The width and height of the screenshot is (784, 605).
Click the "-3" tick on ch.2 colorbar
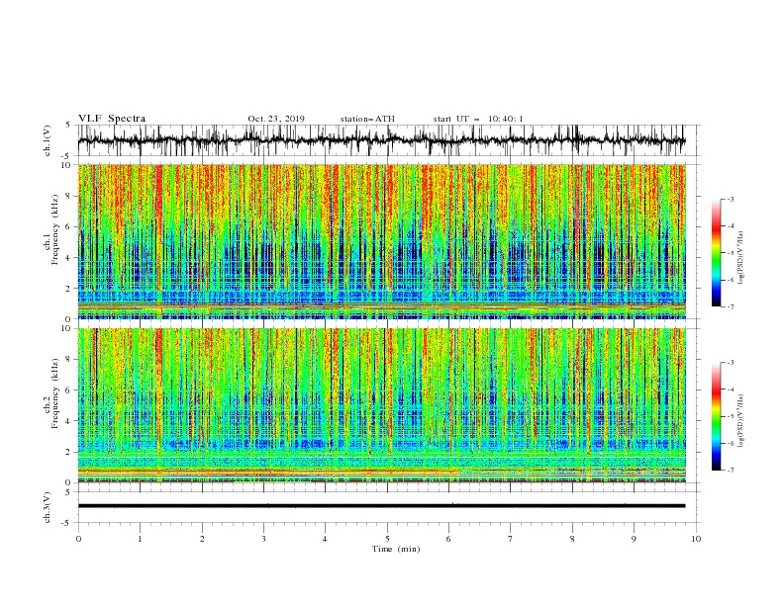pos(731,363)
